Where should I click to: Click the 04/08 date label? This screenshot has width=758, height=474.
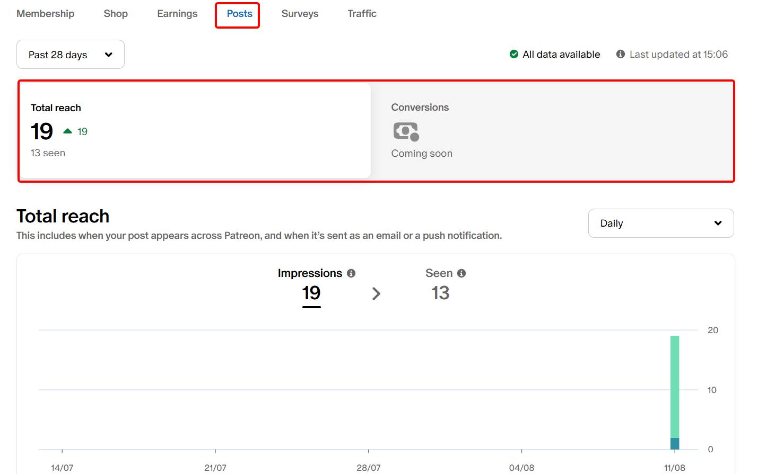(x=521, y=468)
